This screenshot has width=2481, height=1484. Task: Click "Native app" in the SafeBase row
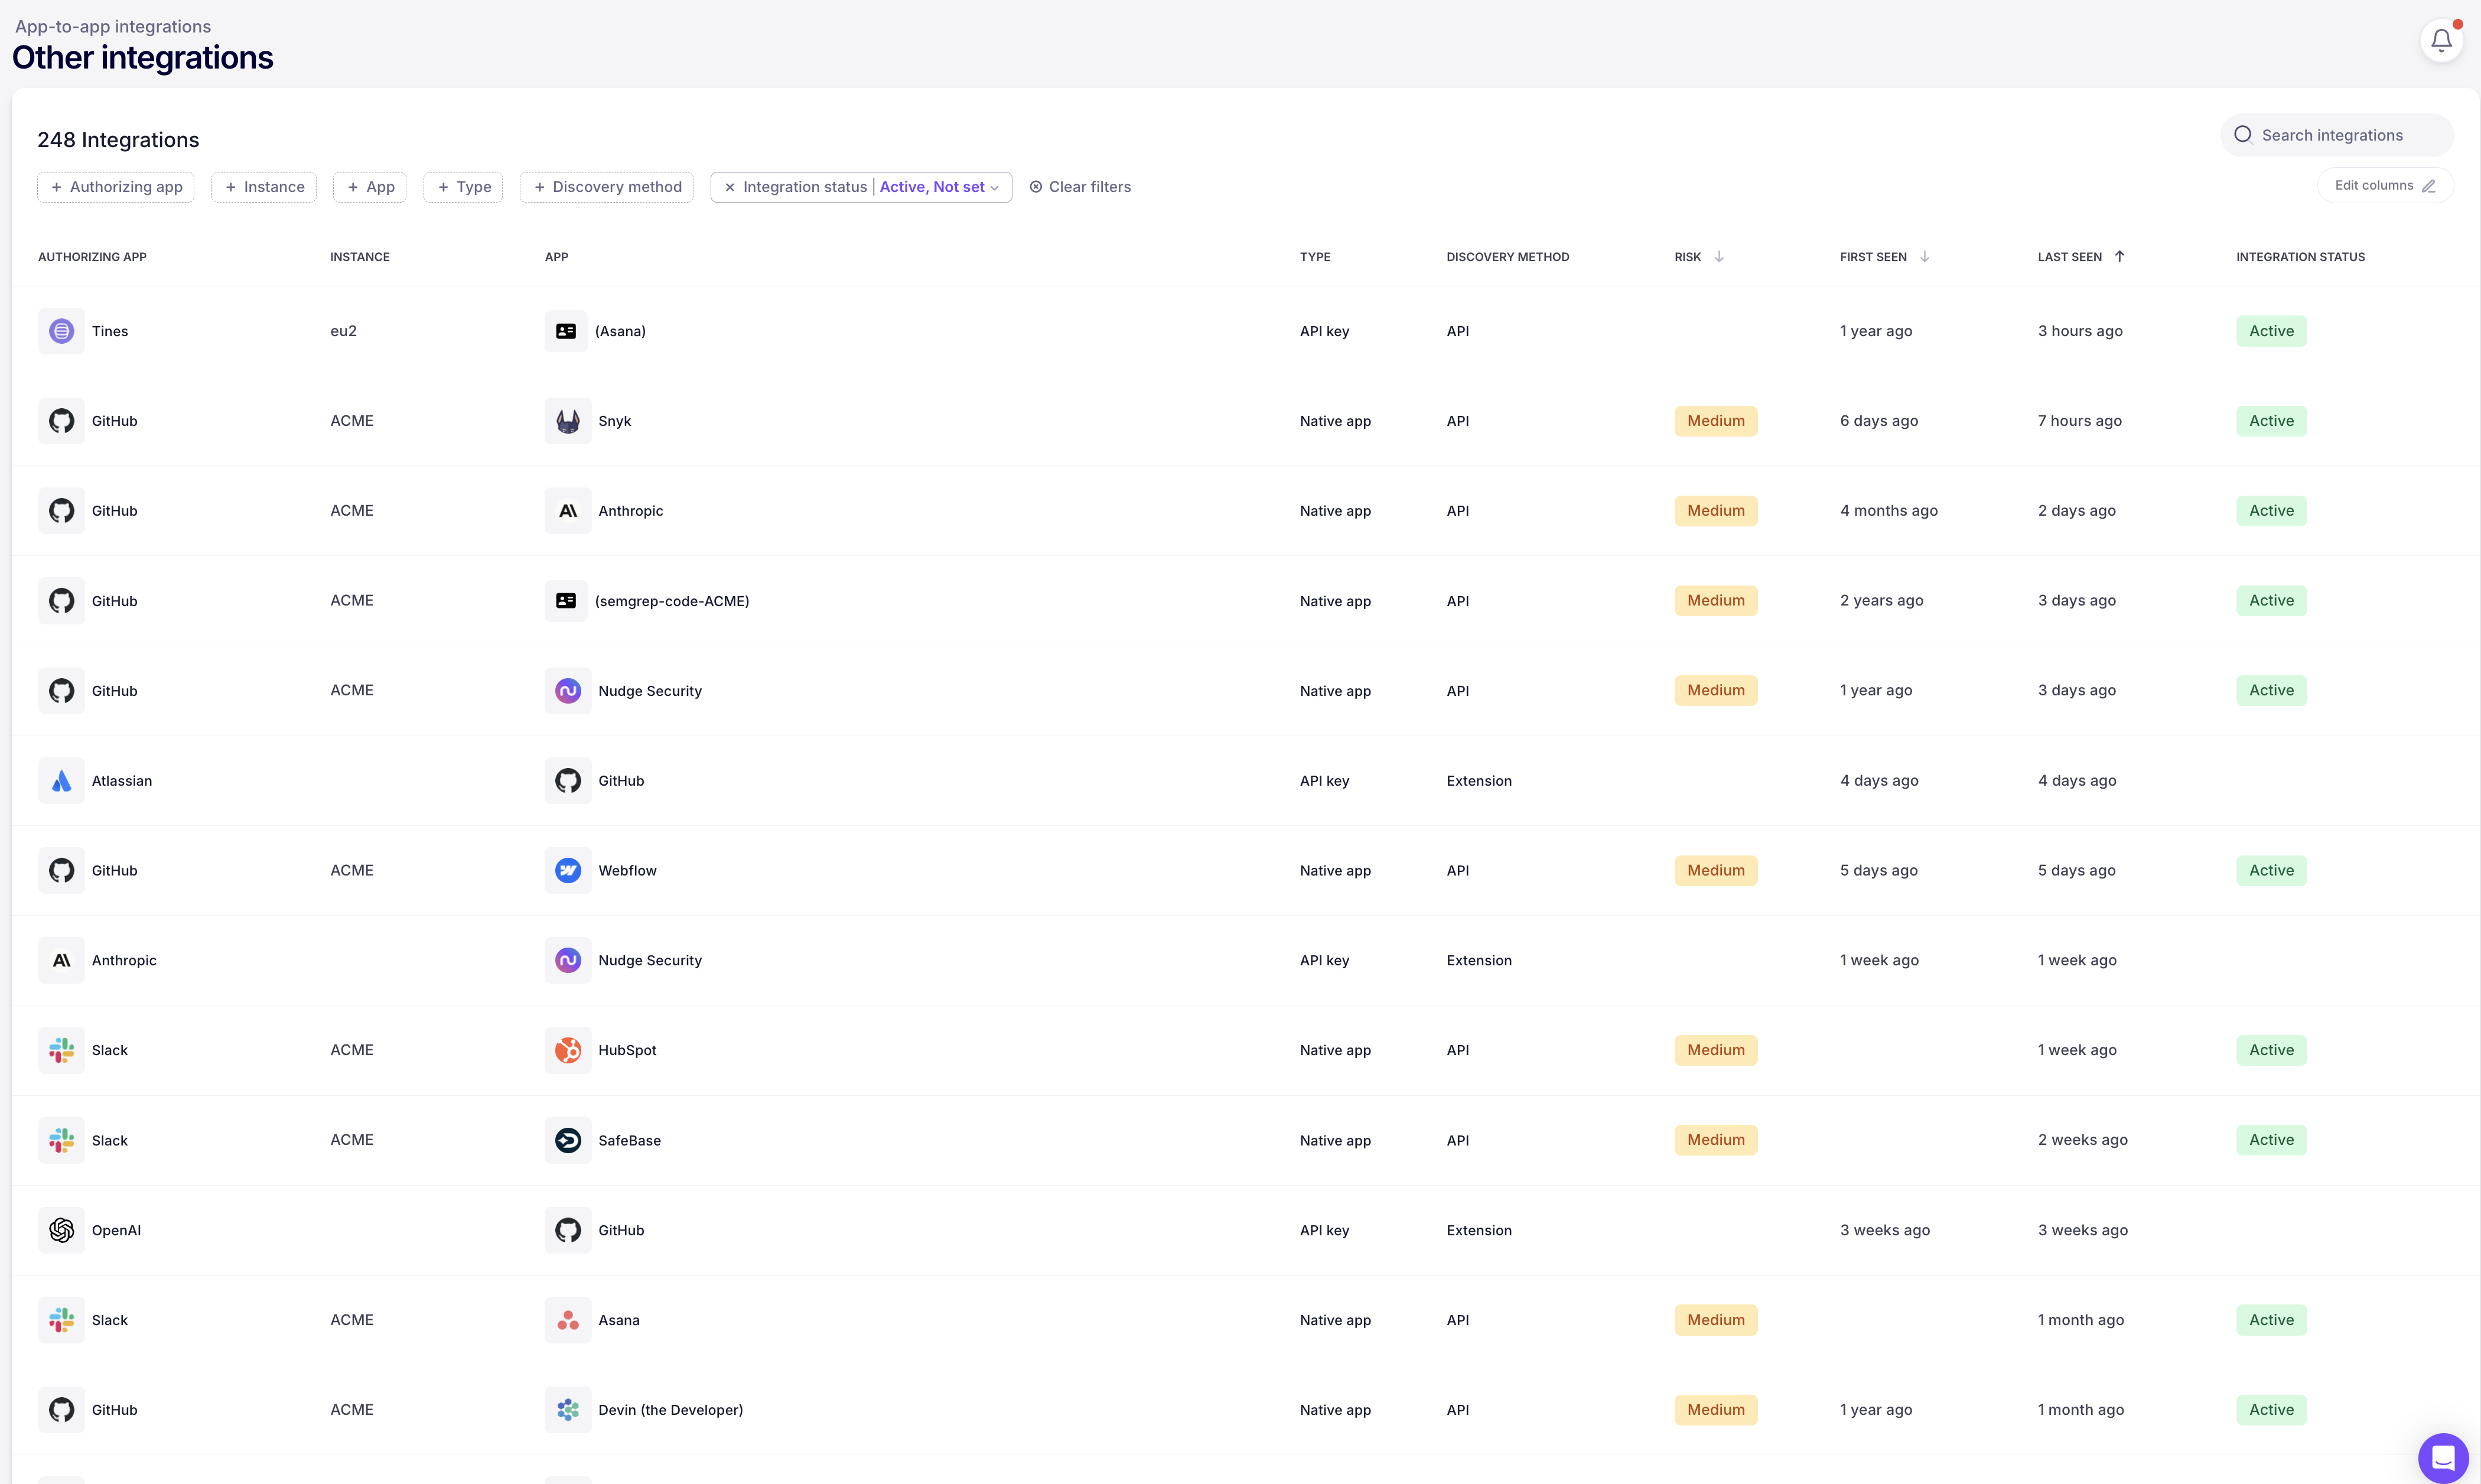1334,1140
